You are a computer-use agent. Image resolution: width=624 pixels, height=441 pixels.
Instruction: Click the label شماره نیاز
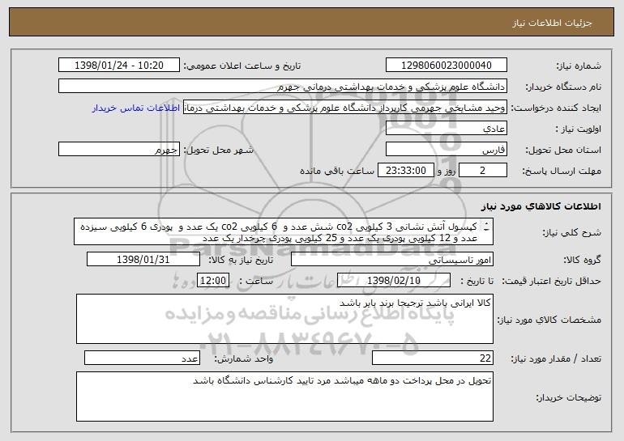(x=579, y=66)
